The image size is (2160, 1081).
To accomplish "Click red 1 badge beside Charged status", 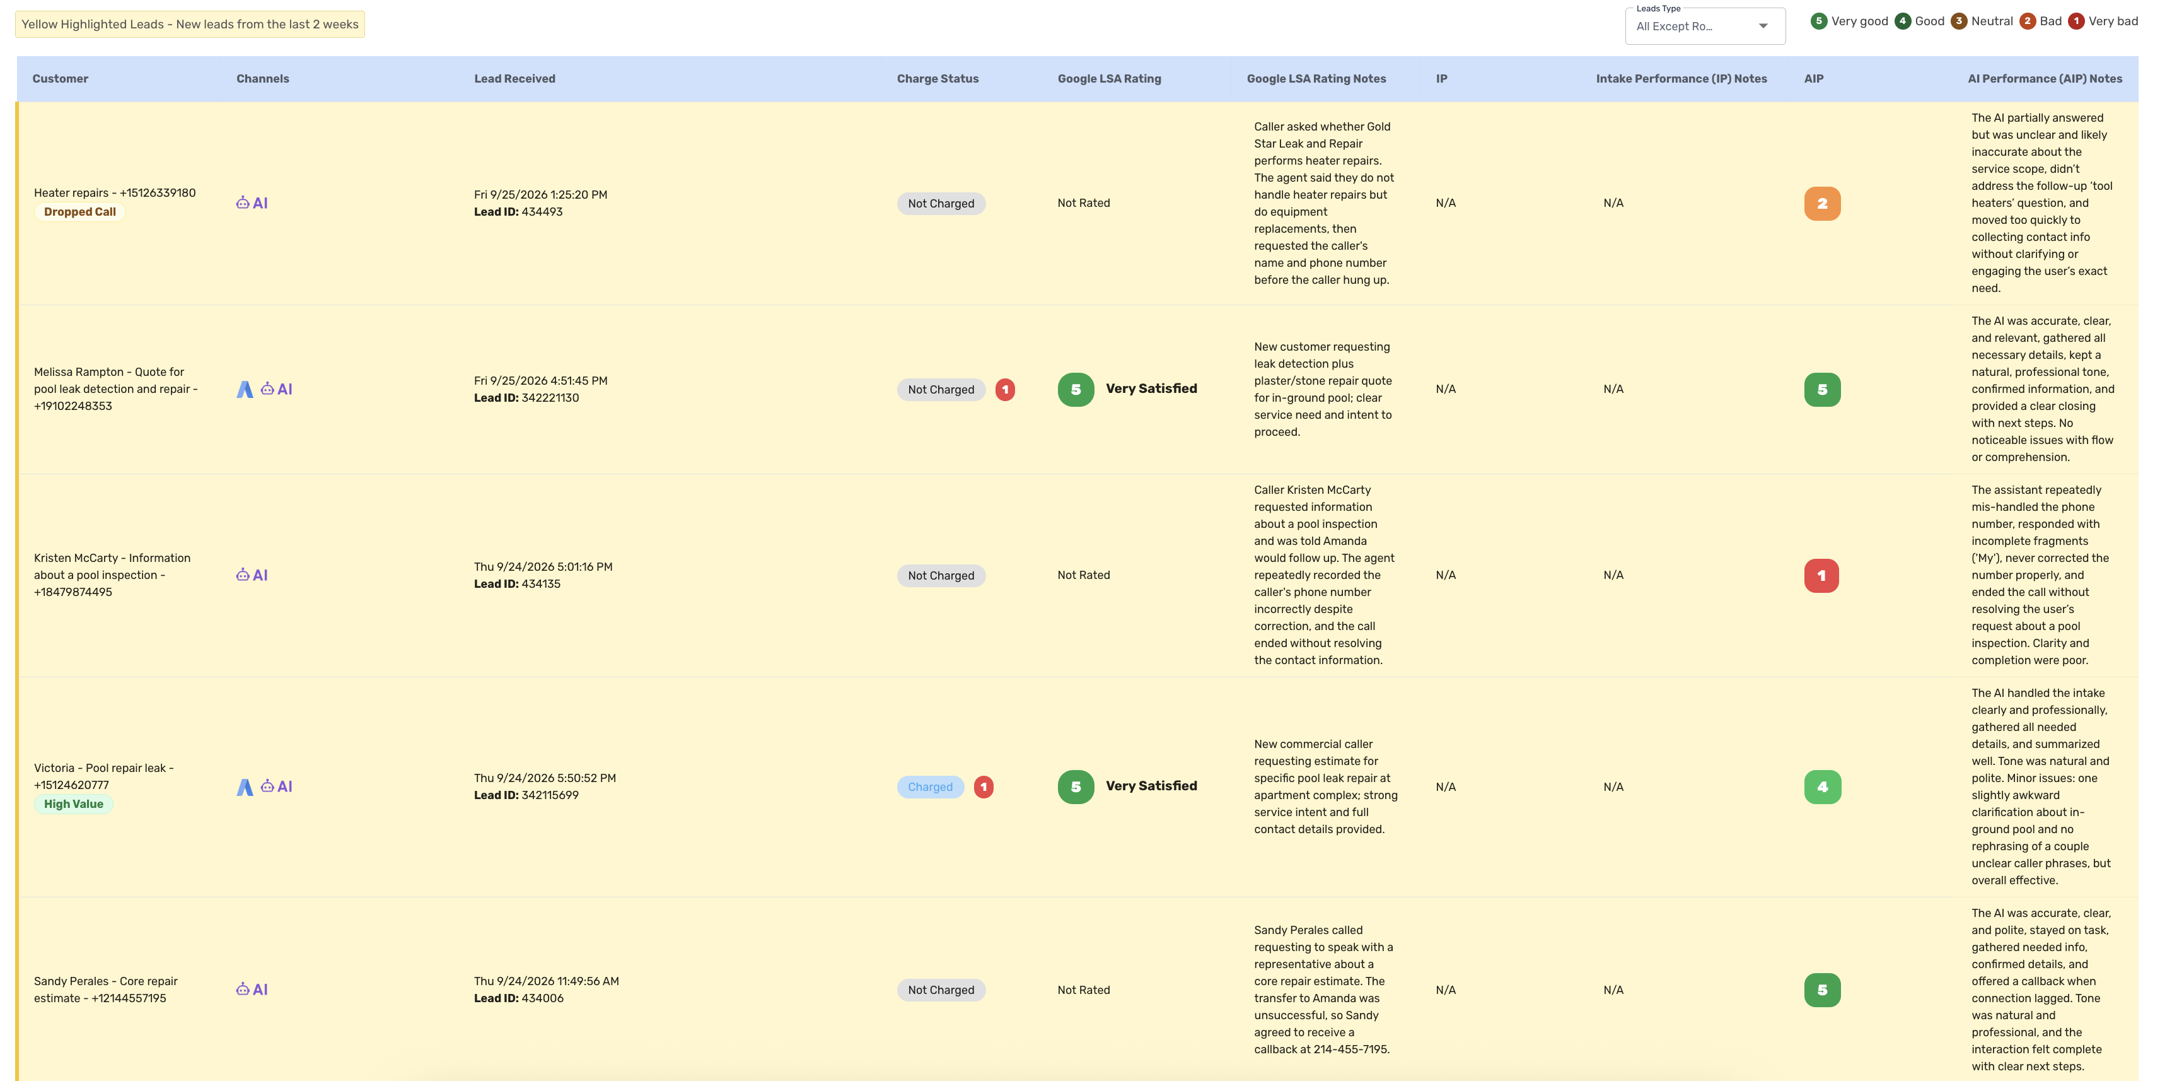I will click(984, 786).
